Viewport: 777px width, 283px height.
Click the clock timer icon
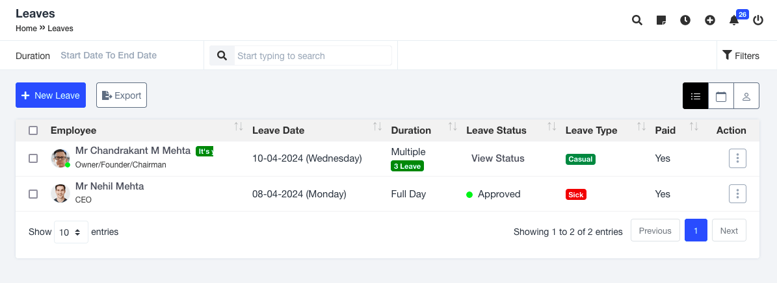[x=685, y=20]
